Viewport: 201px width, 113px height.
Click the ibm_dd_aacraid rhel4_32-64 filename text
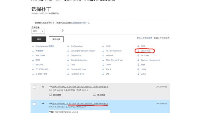point(68,90)
